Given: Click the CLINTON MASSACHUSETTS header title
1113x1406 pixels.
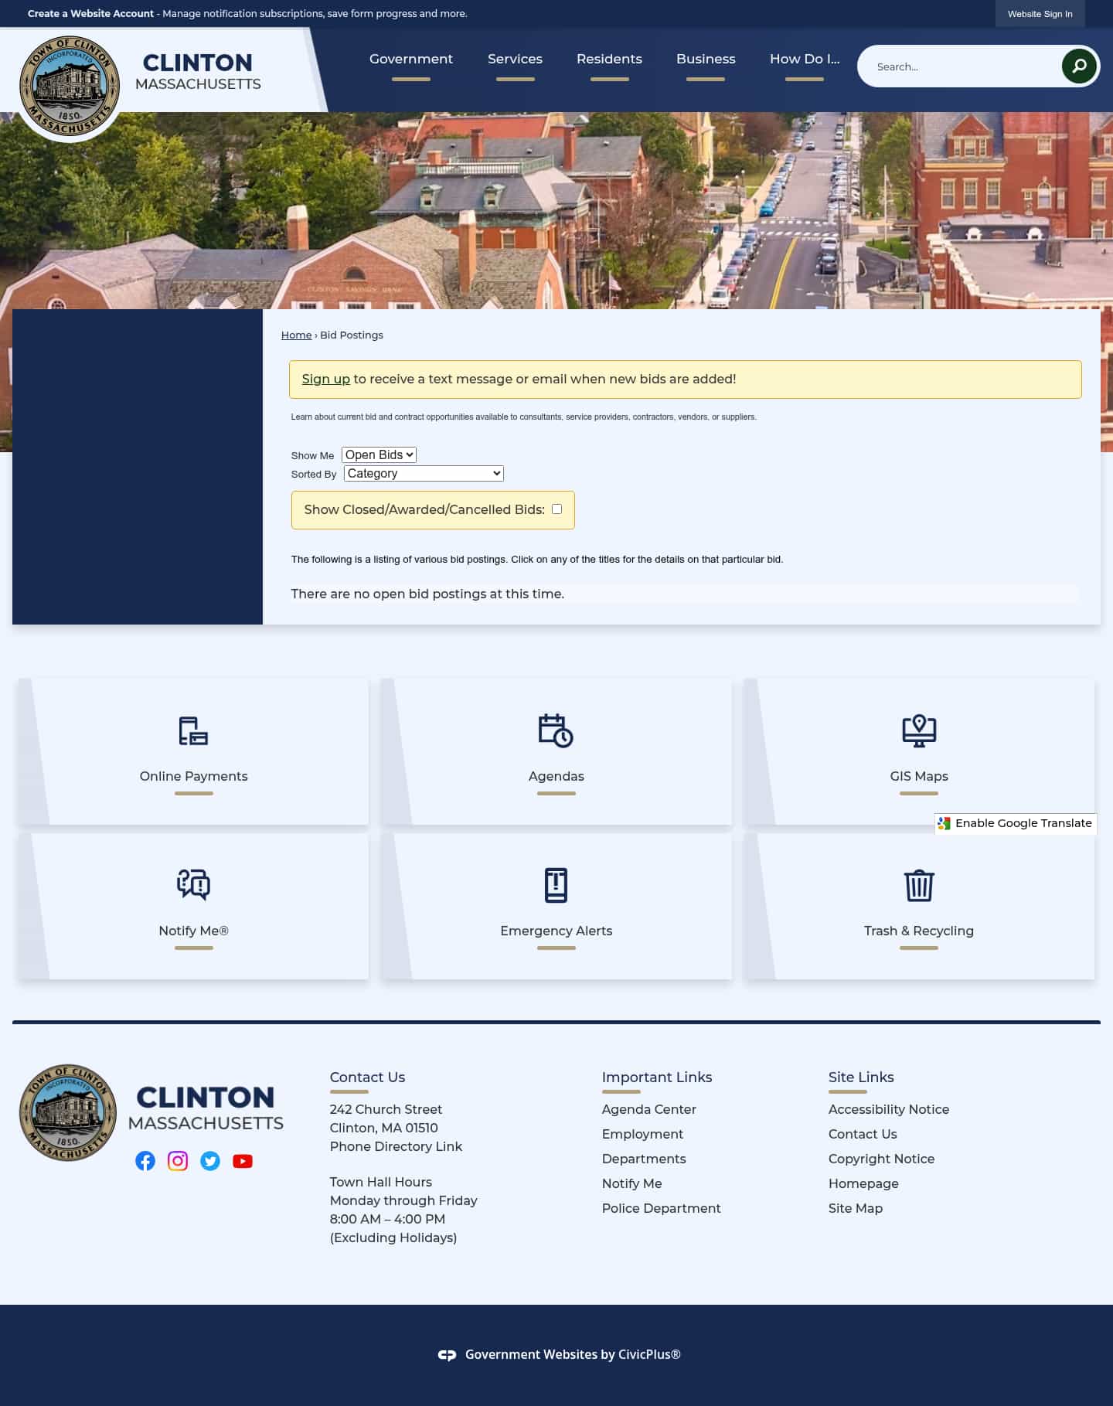Looking at the screenshot, I should [x=198, y=71].
